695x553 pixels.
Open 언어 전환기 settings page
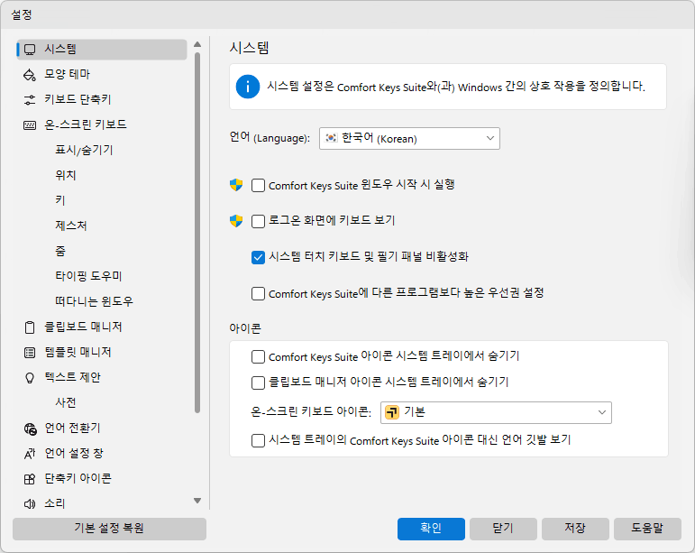[x=72, y=428]
